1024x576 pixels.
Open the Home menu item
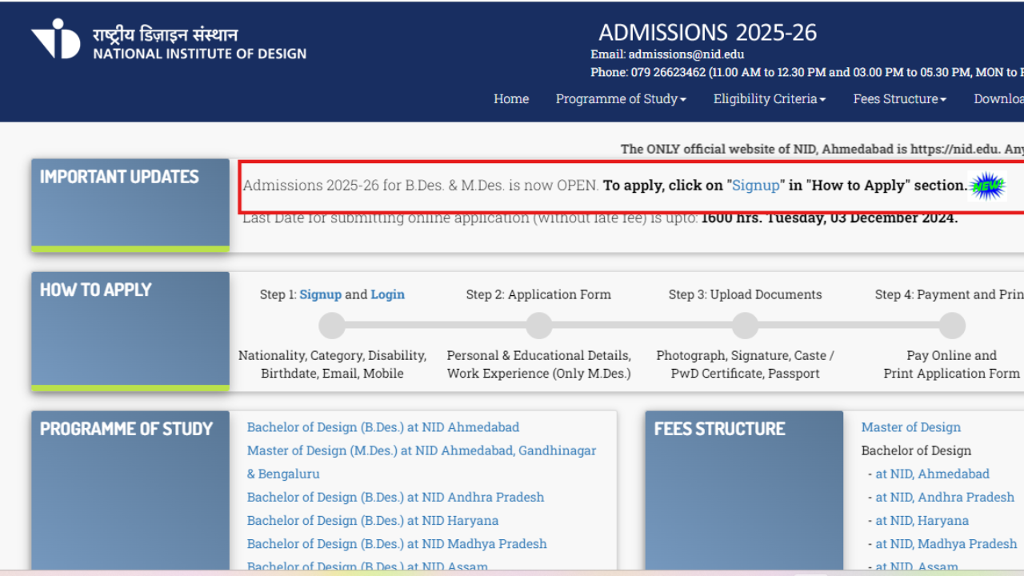click(511, 99)
